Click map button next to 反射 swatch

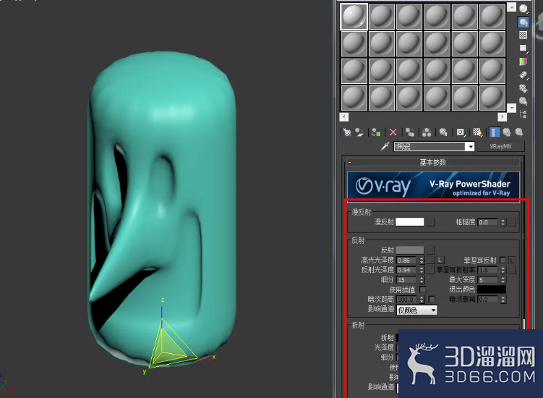coord(431,250)
